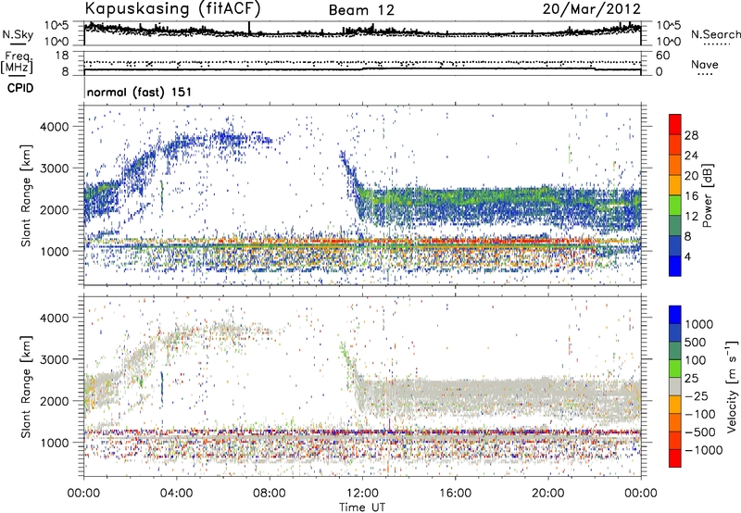Click the red top of power colorbar
The width and height of the screenshot is (741, 513).
[x=675, y=124]
